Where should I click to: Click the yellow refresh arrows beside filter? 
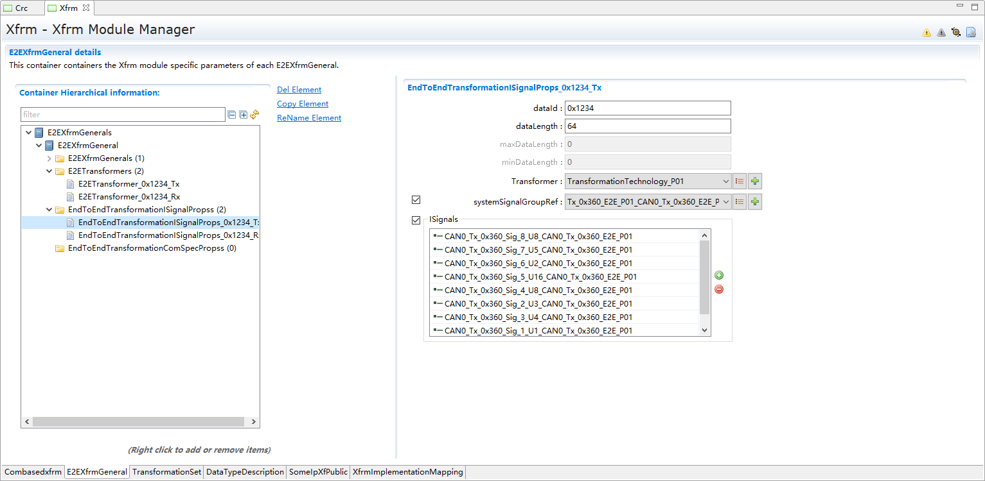254,115
